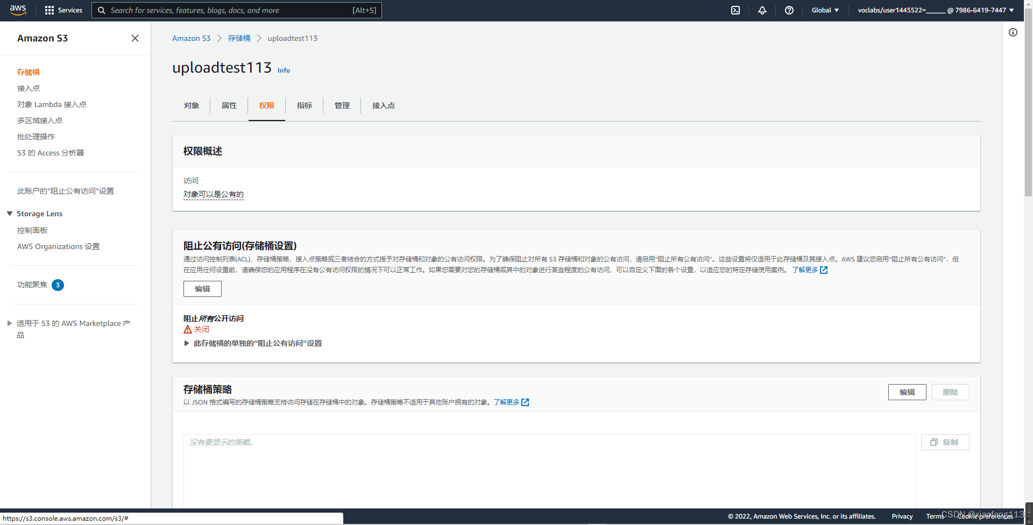Click the 删除 policy button
The width and height of the screenshot is (1033, 525).
pyautogui.click(x=951, y=392)
